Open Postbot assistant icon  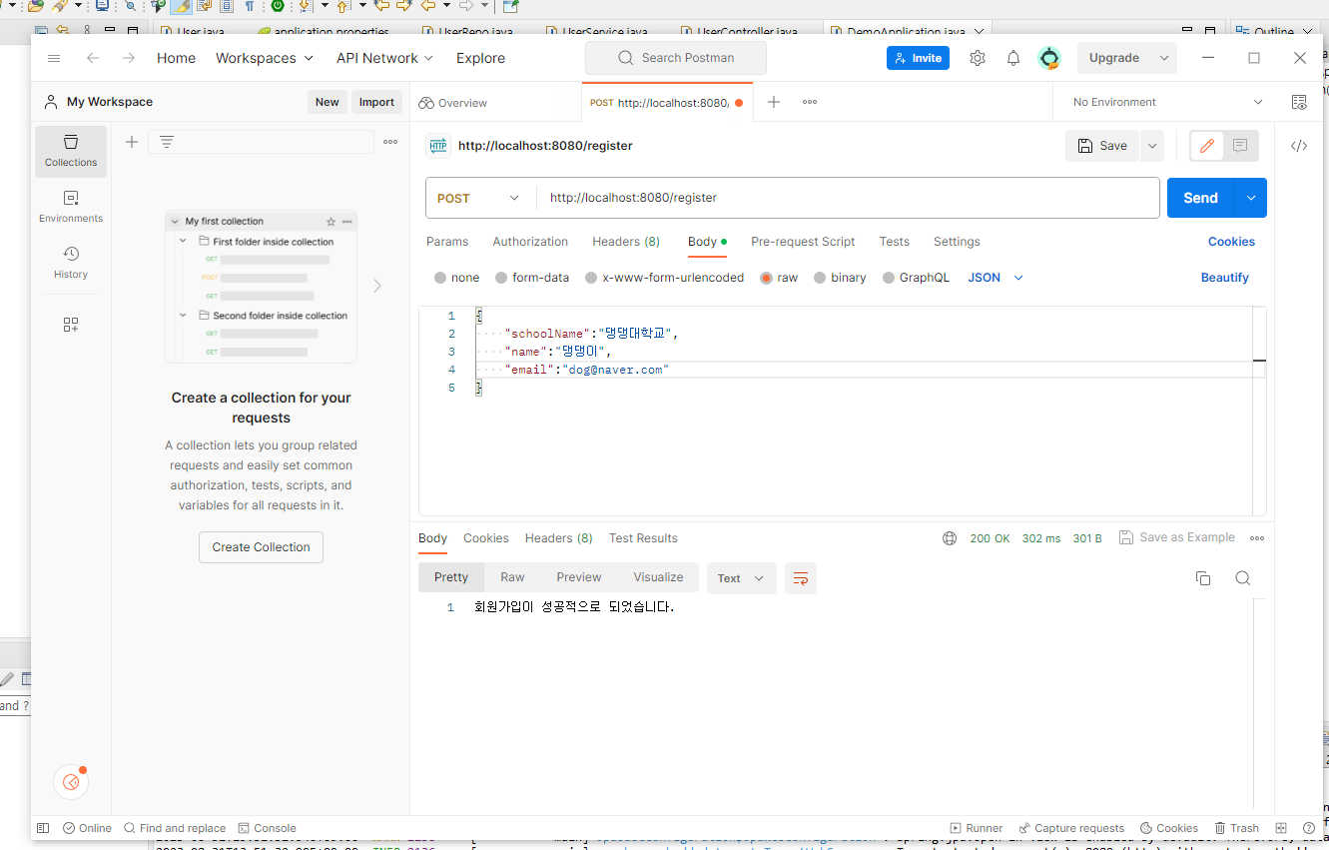71,782
